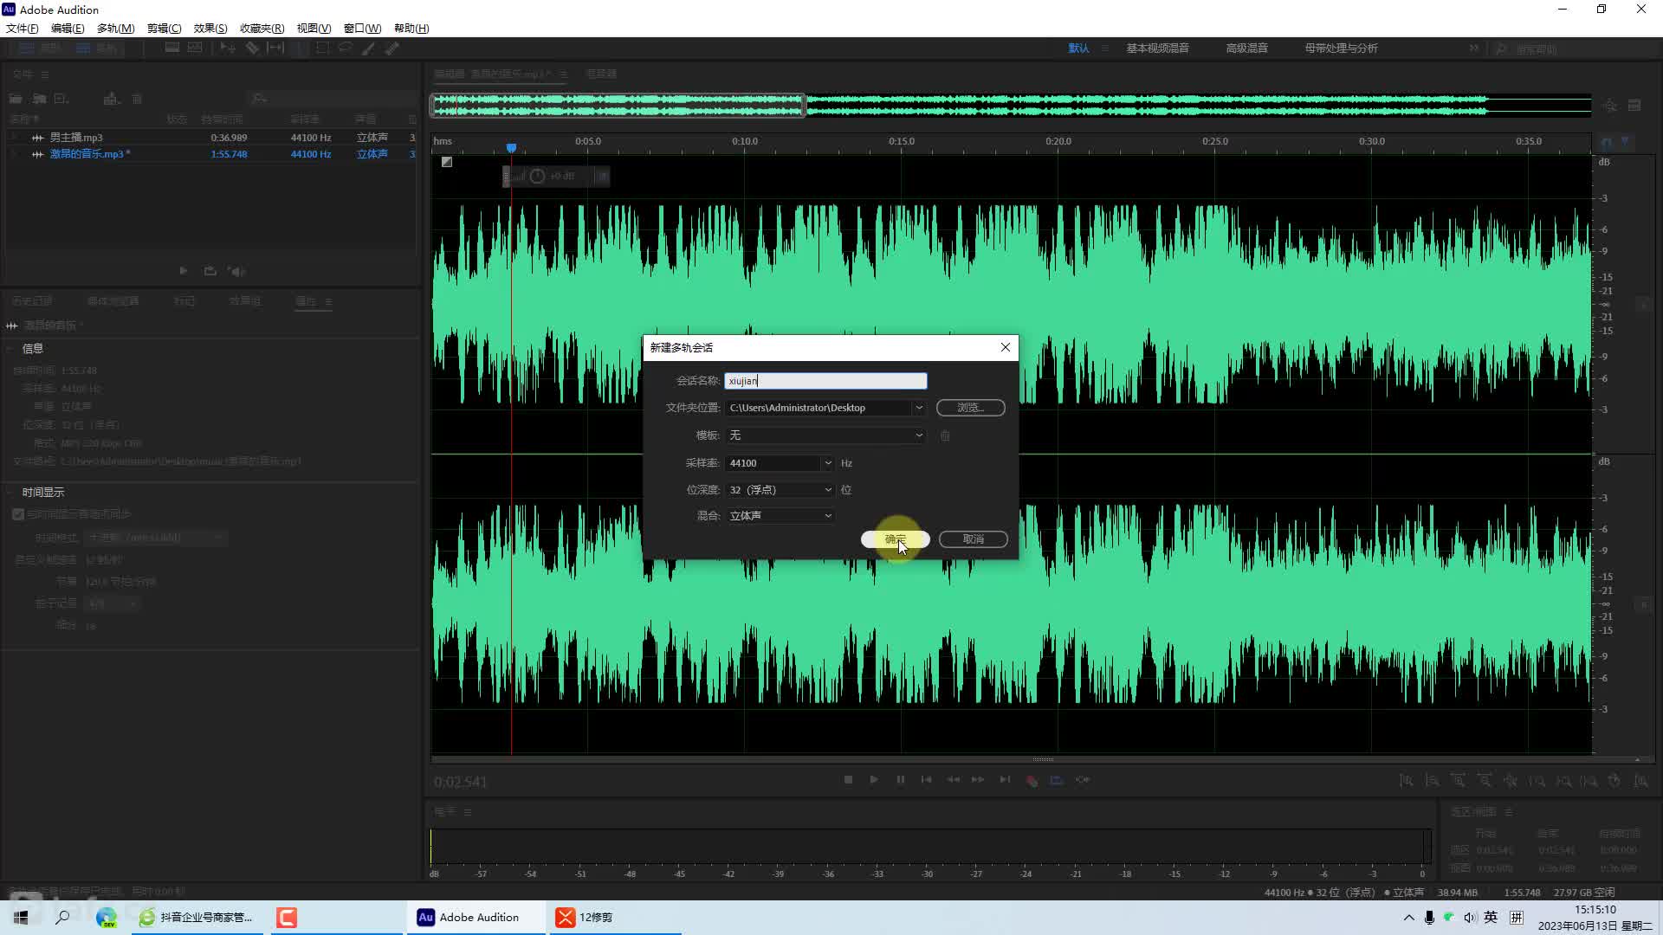Click the Rewind transport button
The height and width of the screenshot is (935, 1663).
click(x=953, y=780)
